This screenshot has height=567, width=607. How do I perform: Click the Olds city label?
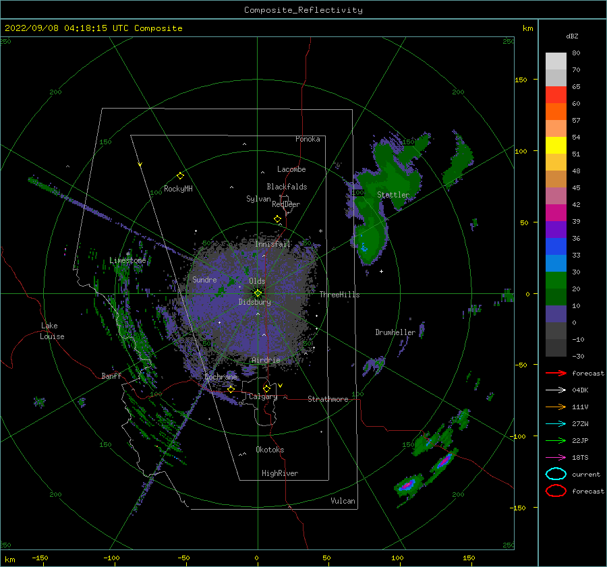[257, 281]
